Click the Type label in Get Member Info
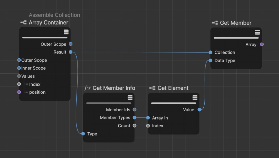 92,134
